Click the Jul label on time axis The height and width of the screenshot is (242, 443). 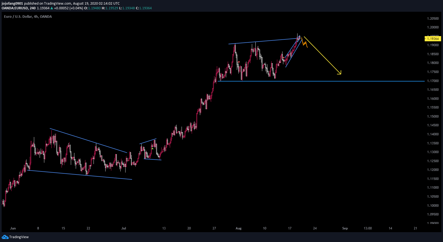pos(124,228)
